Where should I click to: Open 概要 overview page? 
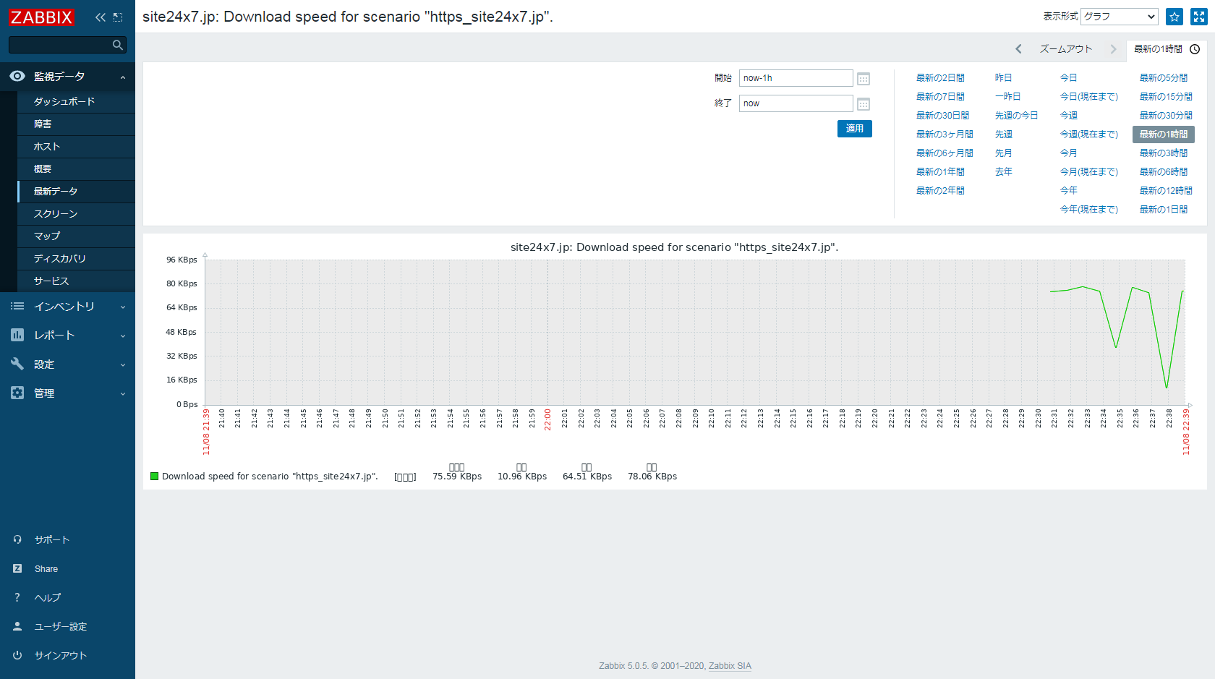tap(76, 169)
